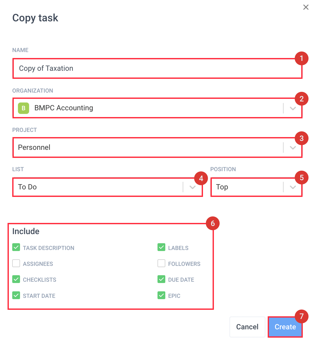Toggle the Start Date checkbox
The image size is (315, 347).
pyautogui.click(x=16, y=295)
